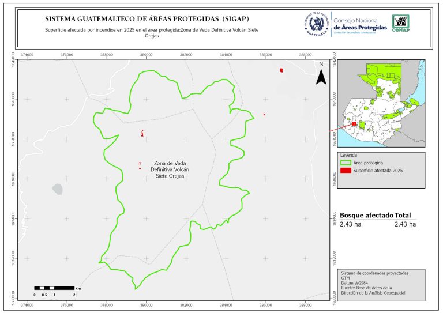Select the green Área protegida legend swatch
Viewport: 443px width, 313px height.
(x=346, y=163)
